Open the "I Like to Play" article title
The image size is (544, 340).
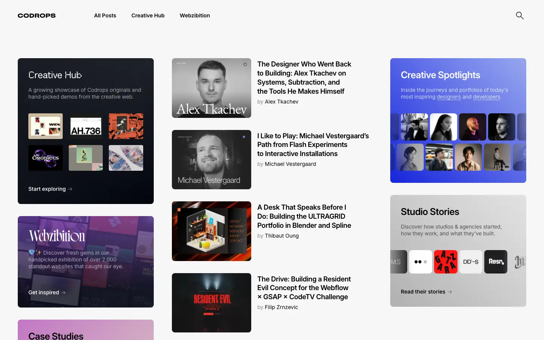[x=313, y=145]
